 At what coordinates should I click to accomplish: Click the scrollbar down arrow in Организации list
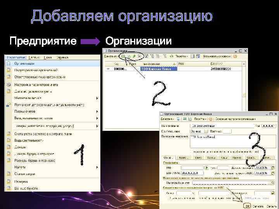tap(244, 95)
